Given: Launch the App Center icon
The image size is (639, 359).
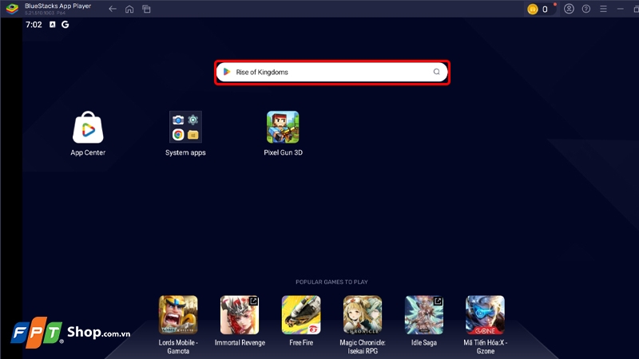Looking at the screenshot, I should [x=88, y=128].
